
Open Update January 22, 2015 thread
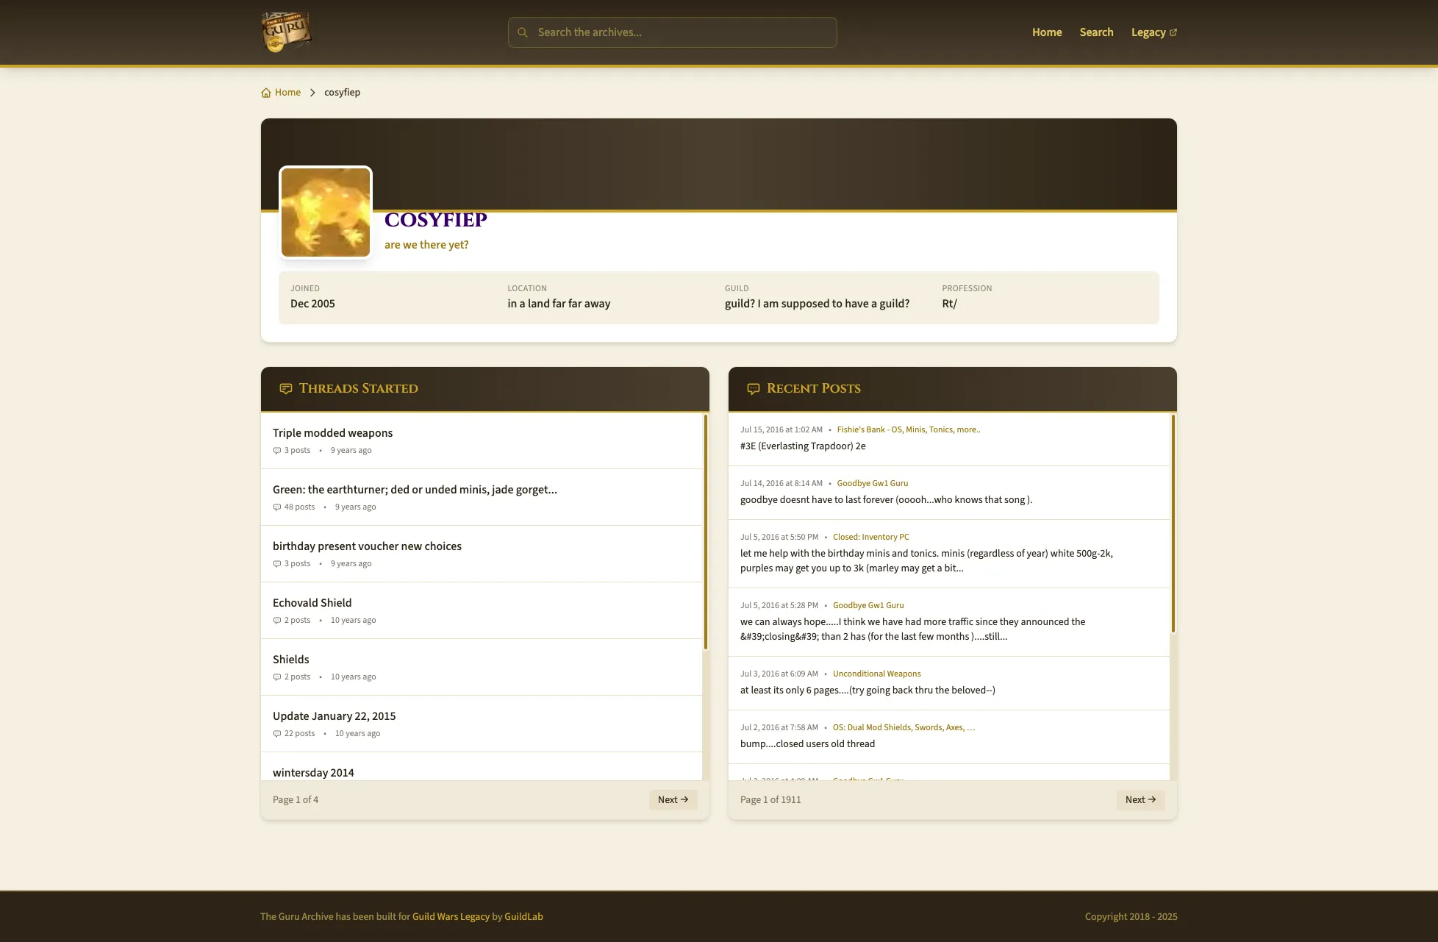tap(334, 716)
